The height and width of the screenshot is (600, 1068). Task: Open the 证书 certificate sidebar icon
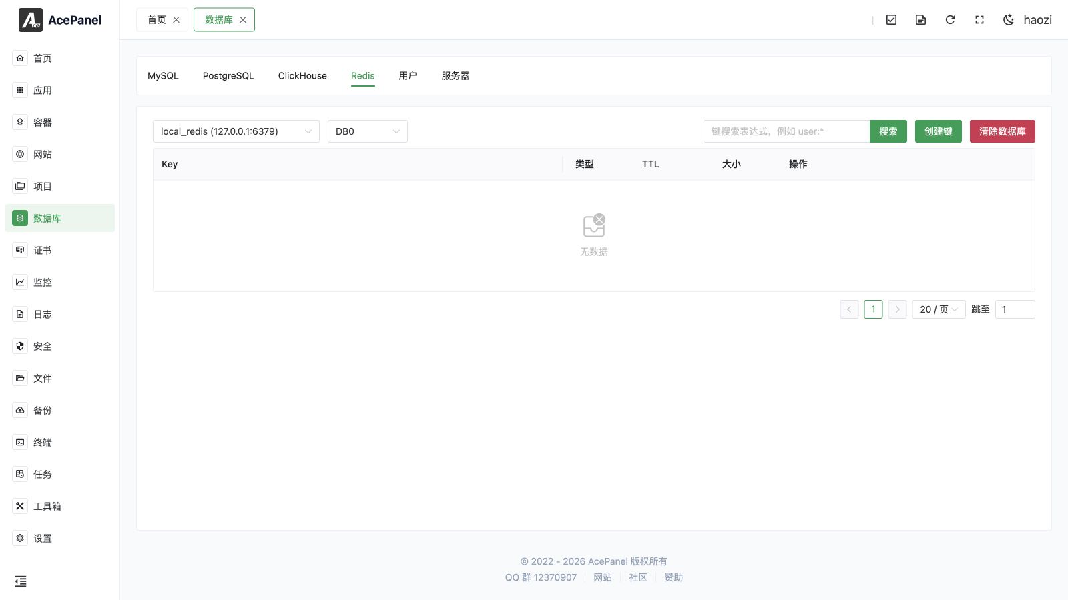[20, 250]
